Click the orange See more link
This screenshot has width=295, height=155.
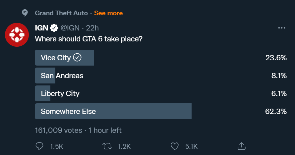point(108,13)
